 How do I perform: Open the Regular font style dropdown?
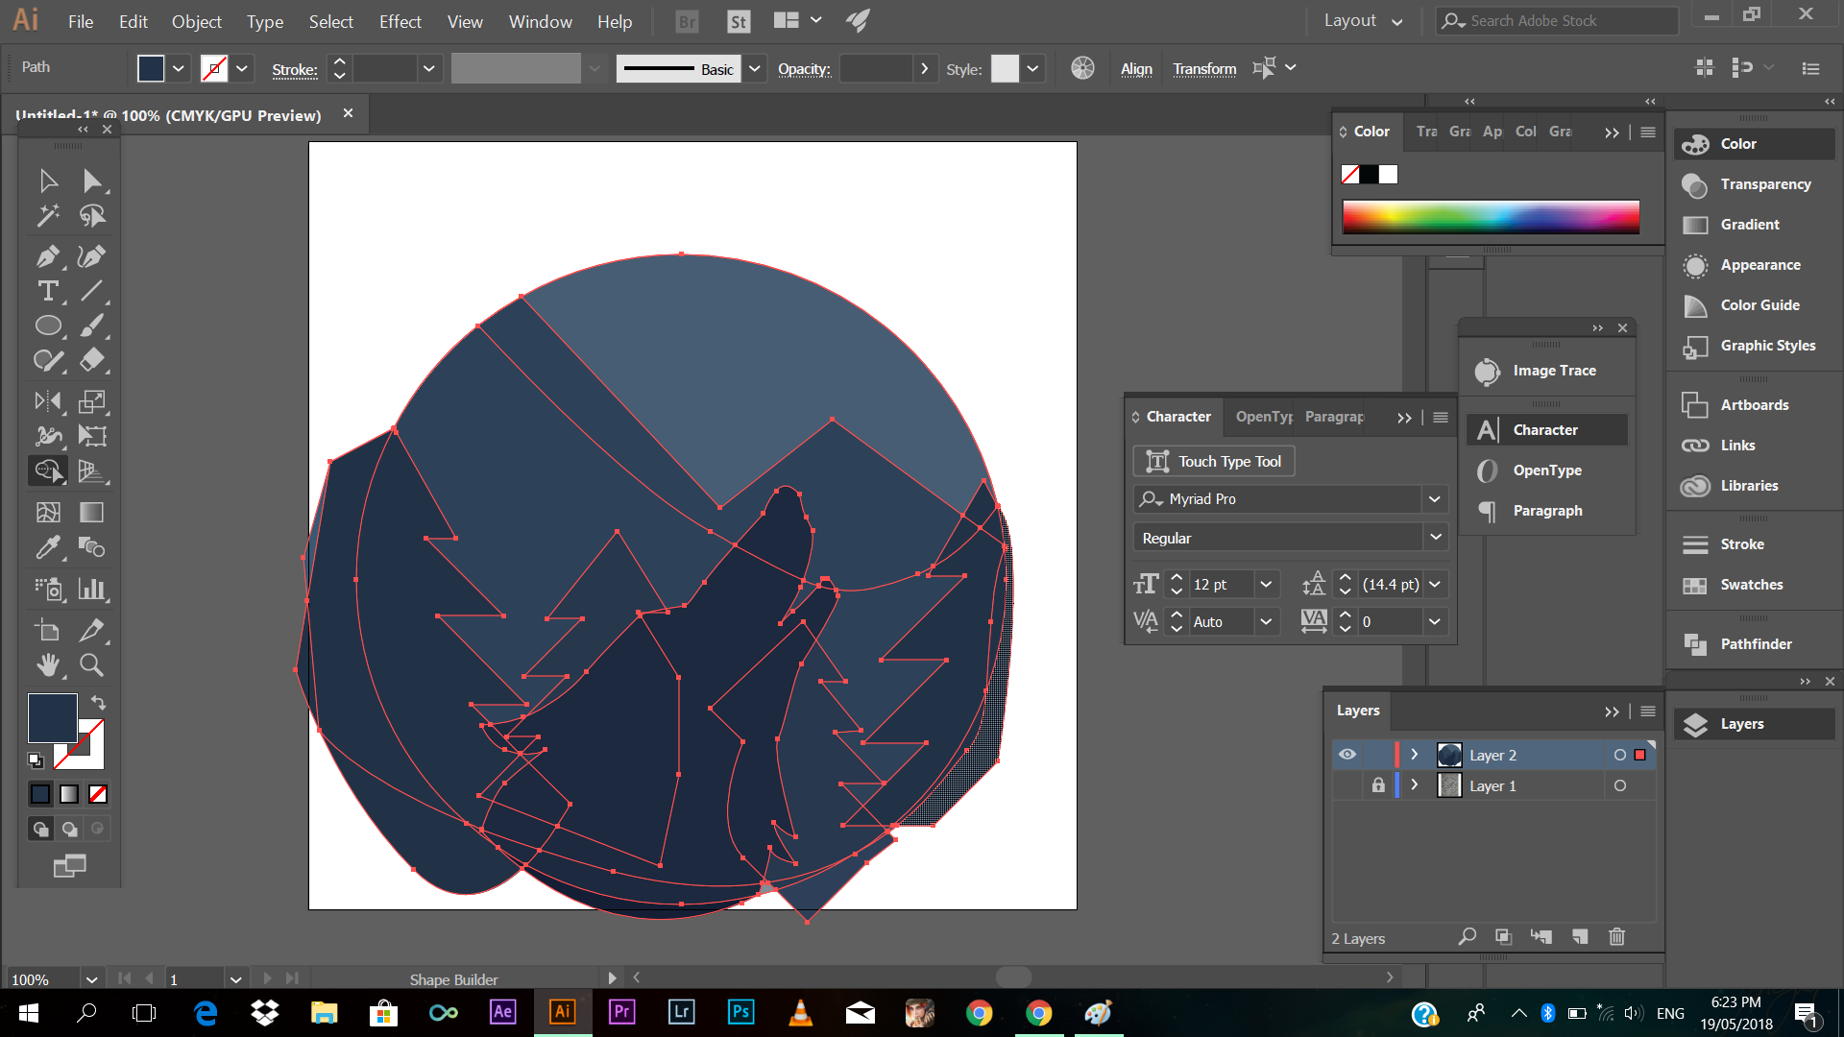click(1435, 538)
